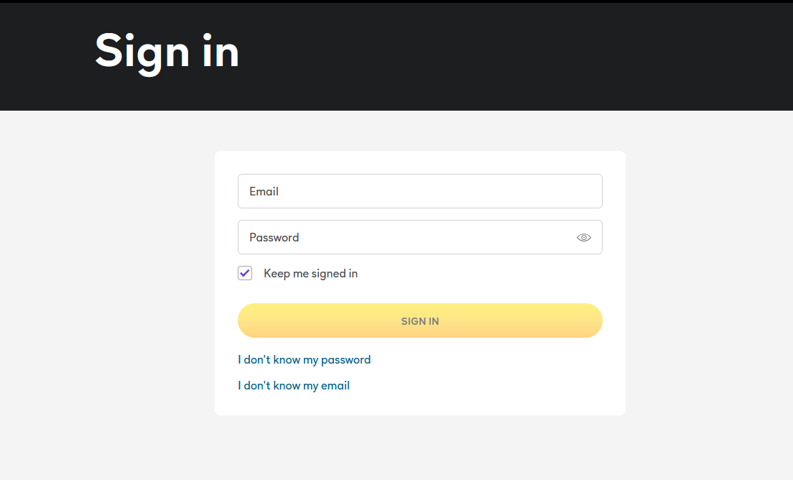Screen dimensions: 793x480
Task: Uncheck the Keep me signed in checkbox
Action: (245, 273)
